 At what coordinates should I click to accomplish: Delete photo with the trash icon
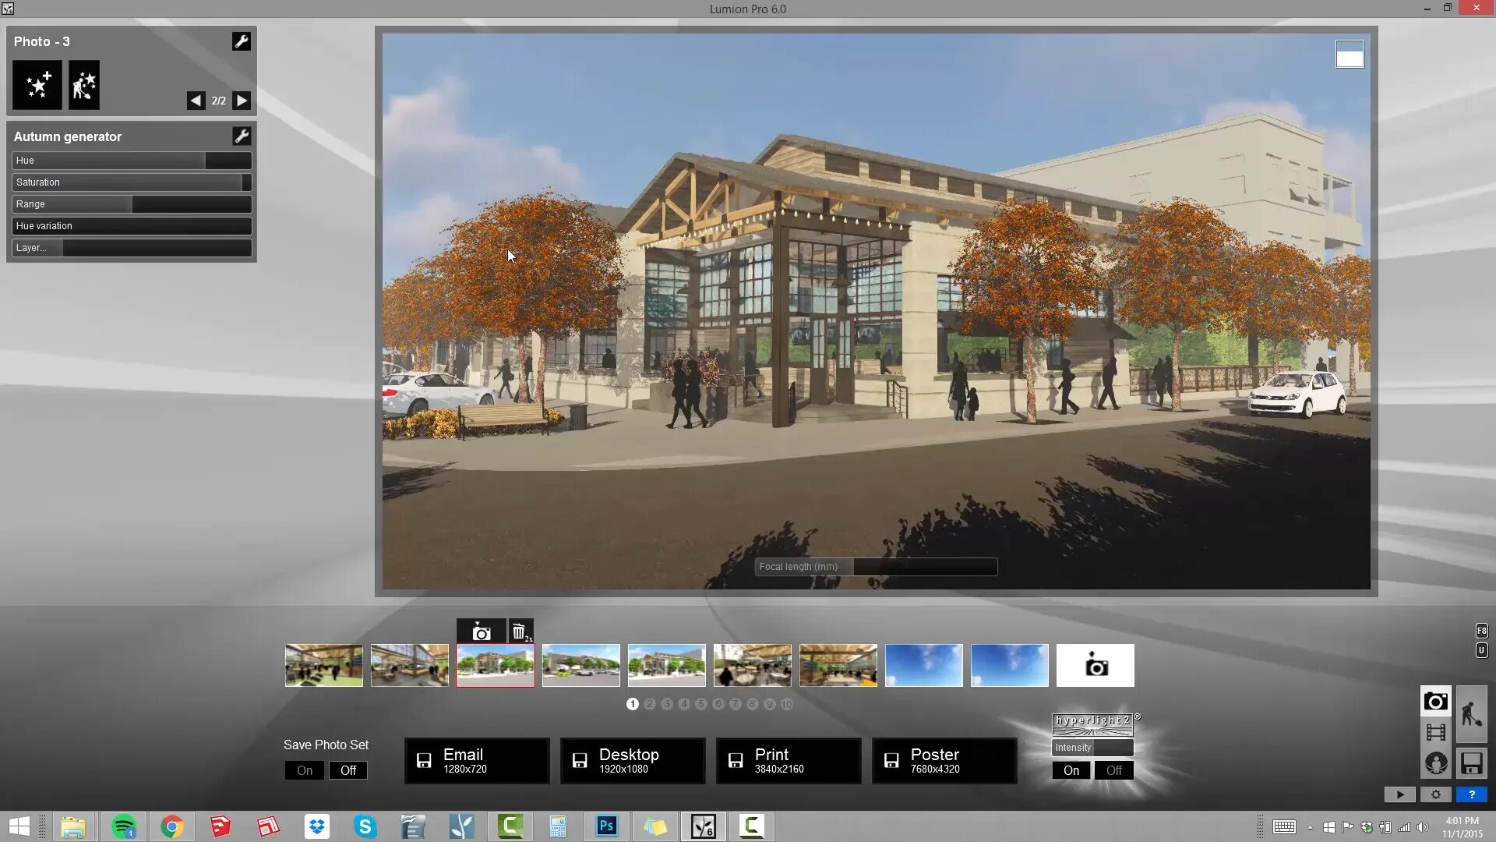[520, 631]
